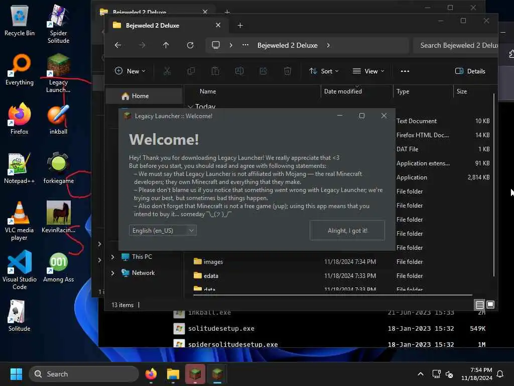Screen dimensions: 514x386
Task: Open Firefox from the taskbar
Action: [x=151, y=374]
